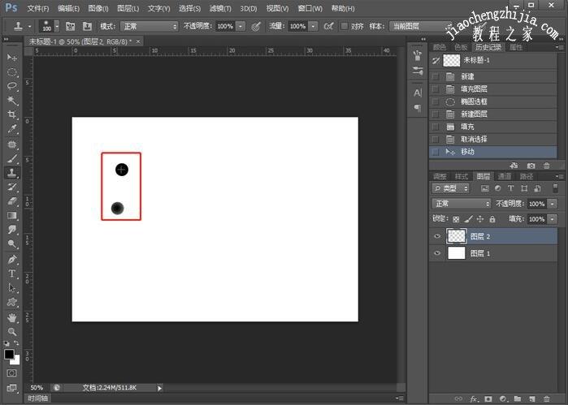Select the Move tool in toolbox

(11, 58)
